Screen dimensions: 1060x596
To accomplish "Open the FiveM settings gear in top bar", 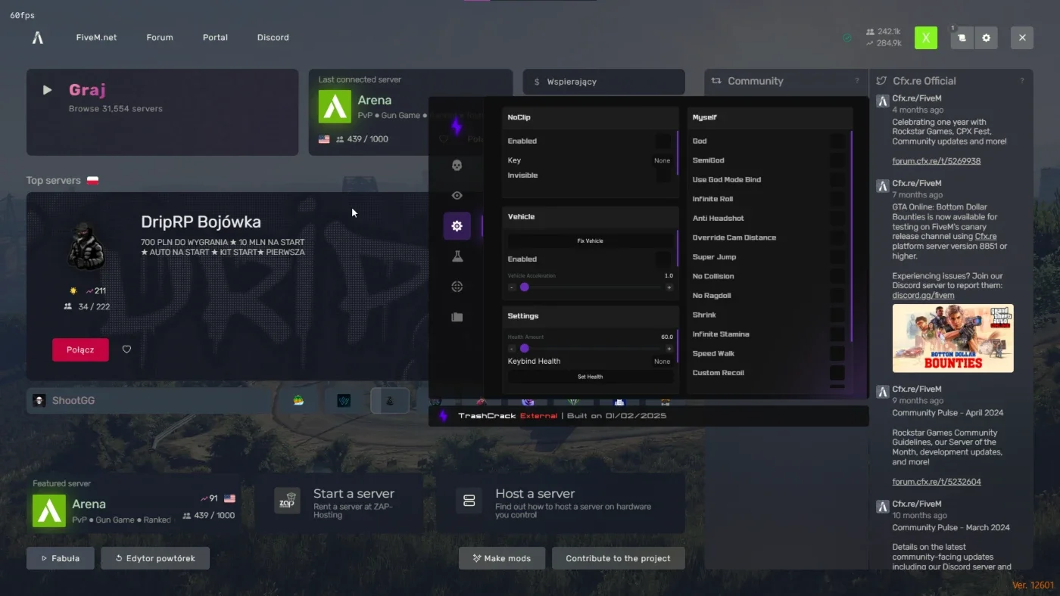I will [x=986, y=38].
